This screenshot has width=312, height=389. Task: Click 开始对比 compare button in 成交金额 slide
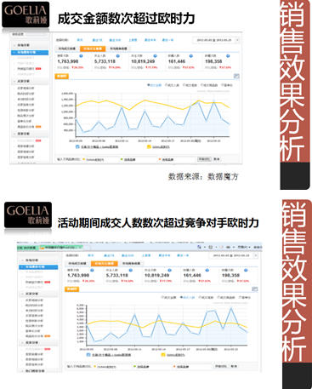(x=204, y=159)
